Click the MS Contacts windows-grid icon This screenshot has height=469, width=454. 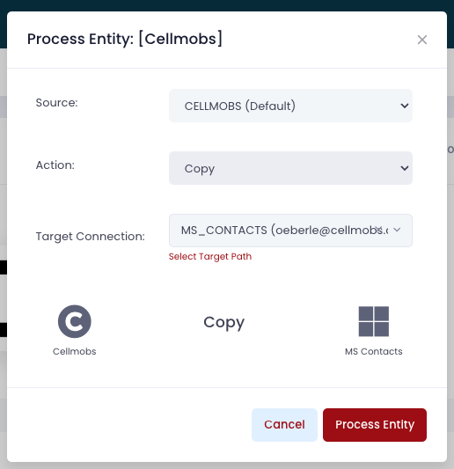374,321
